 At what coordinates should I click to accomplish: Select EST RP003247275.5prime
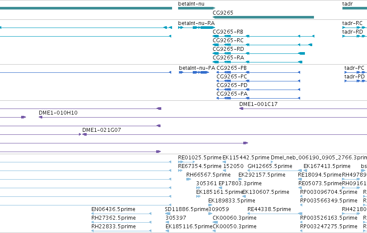coord(301,231)
